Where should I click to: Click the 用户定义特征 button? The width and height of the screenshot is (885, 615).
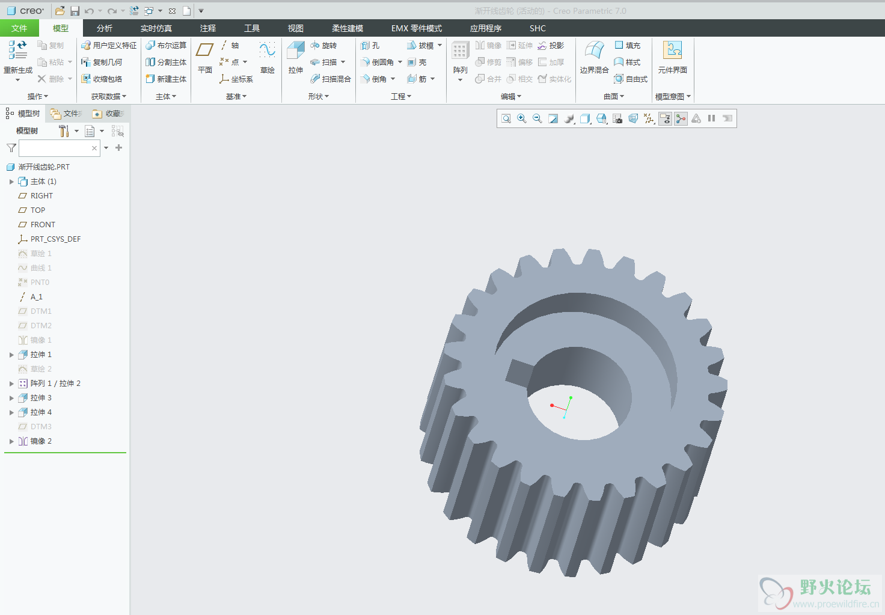tap(109, 45)
